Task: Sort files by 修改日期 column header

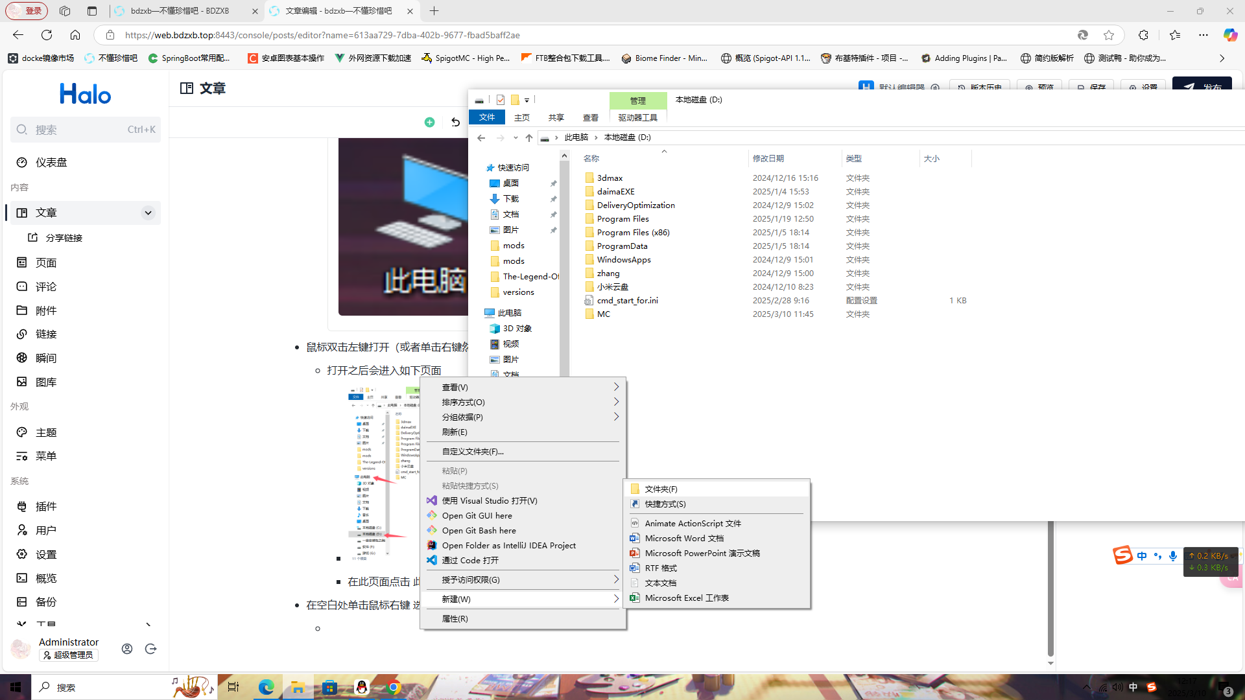Action: pos(768,158)
